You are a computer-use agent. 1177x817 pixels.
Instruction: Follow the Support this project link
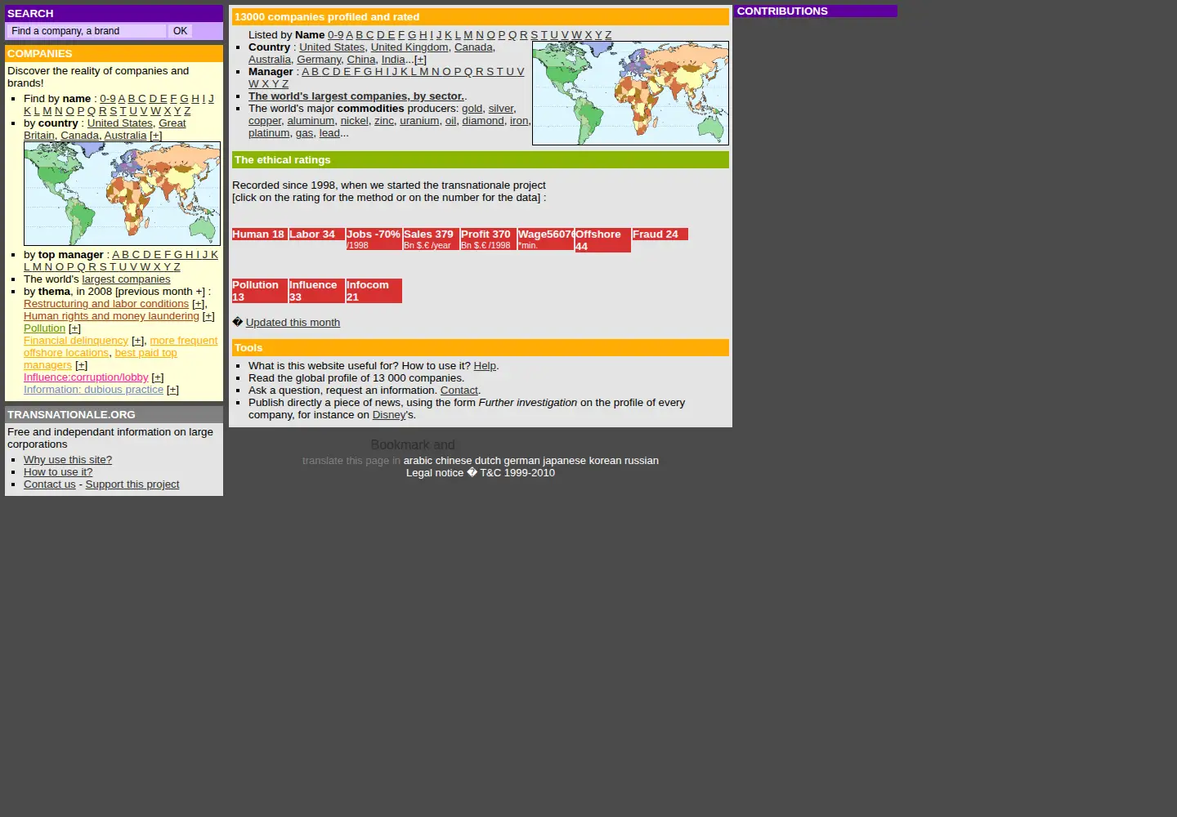(x=132, y=484)
